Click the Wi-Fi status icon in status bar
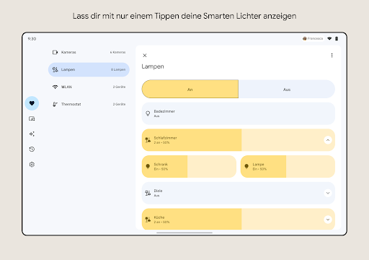Viewport: 369px width, 260px height. click(x=329, y=38)
